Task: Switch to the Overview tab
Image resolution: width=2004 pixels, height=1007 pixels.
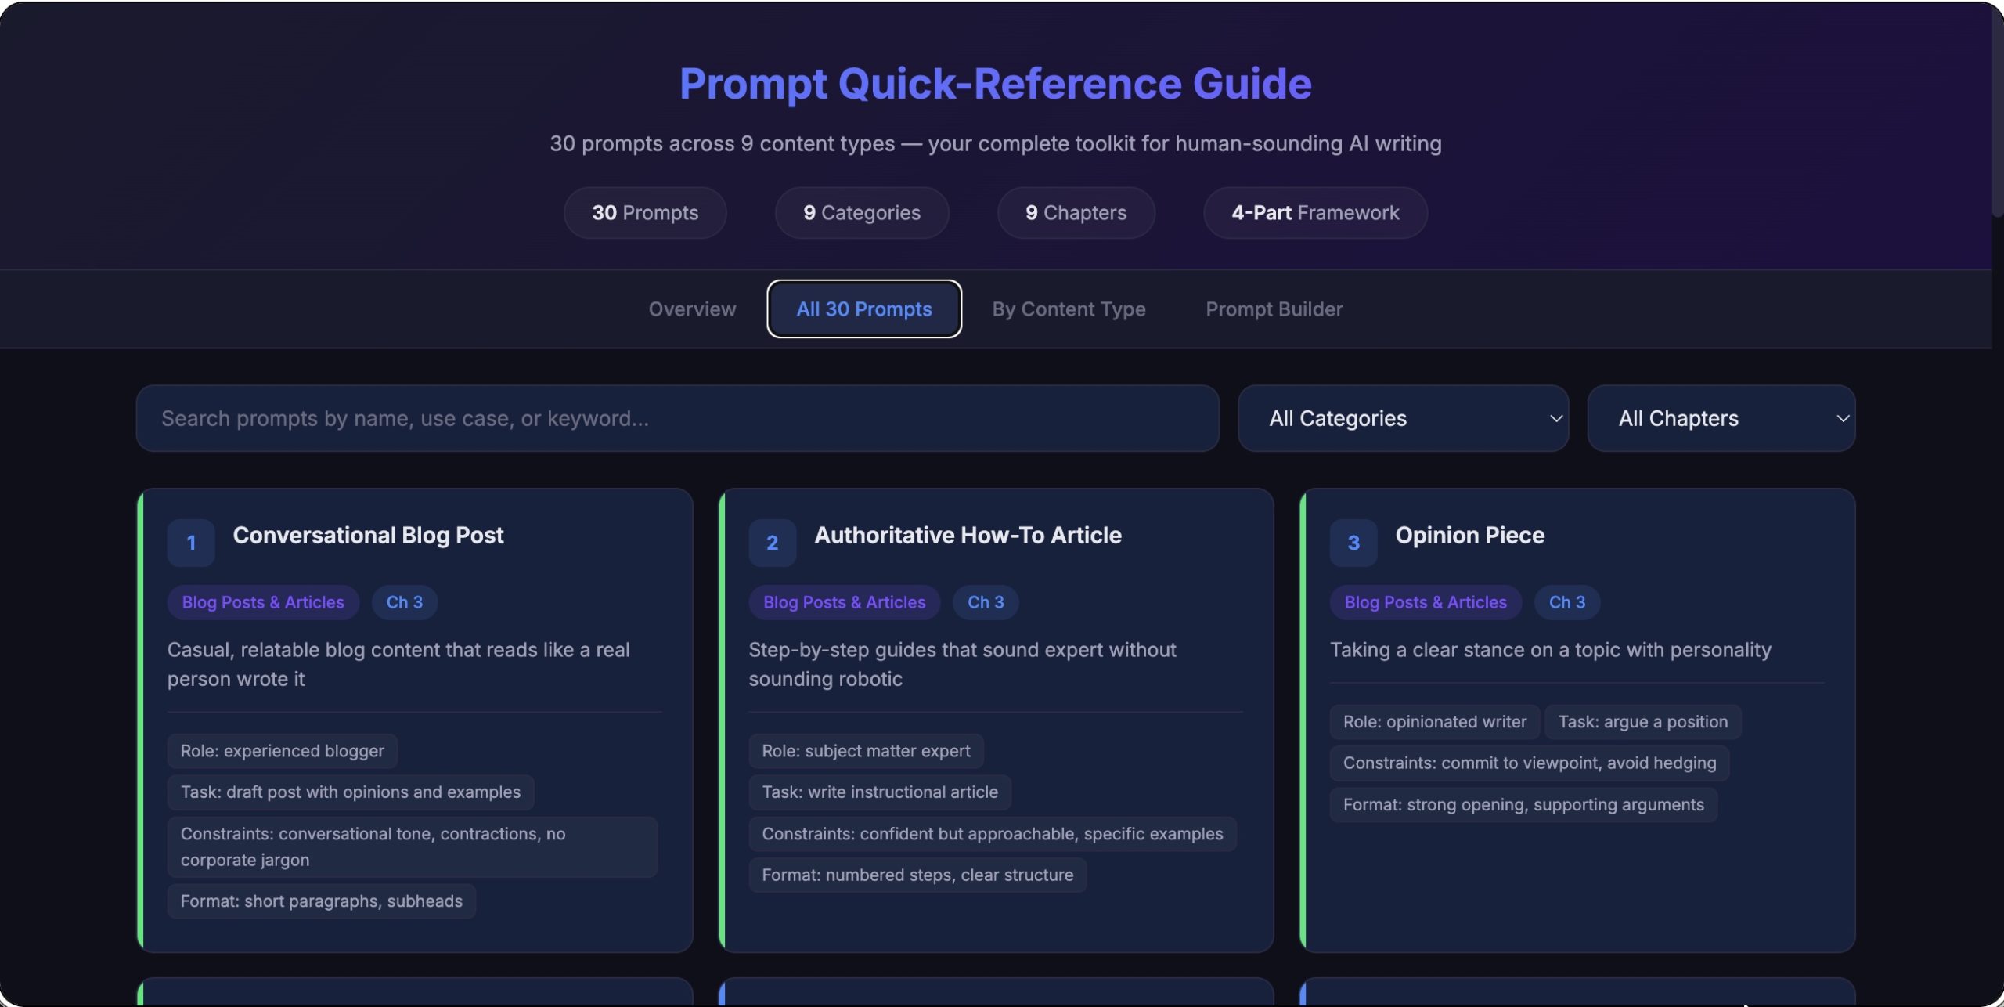Action: [692, 309]
